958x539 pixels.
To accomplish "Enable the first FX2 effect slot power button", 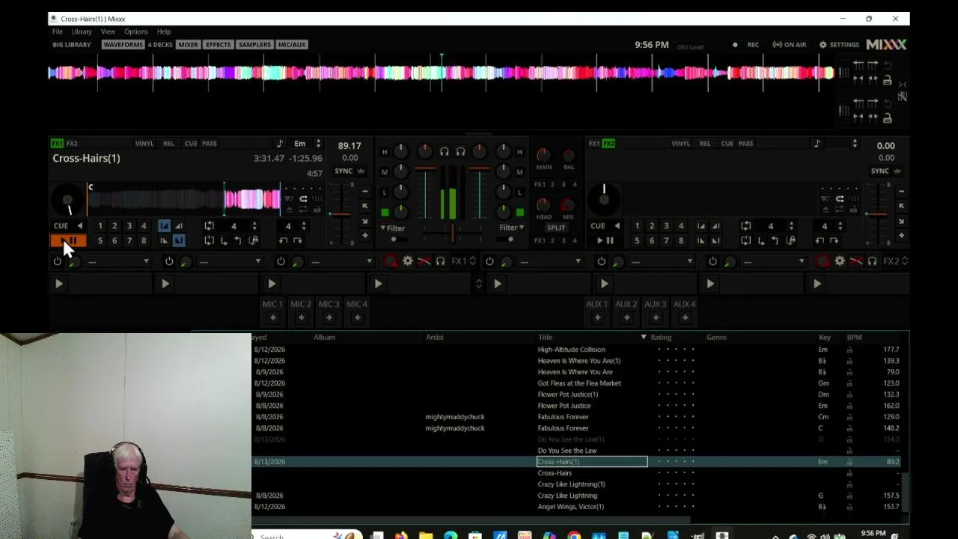I will 489,261.
